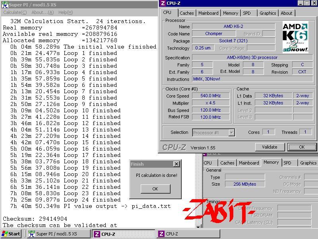Open Mainboard tab in front CPU-Z
318x239 pixels.
point(208,13)
